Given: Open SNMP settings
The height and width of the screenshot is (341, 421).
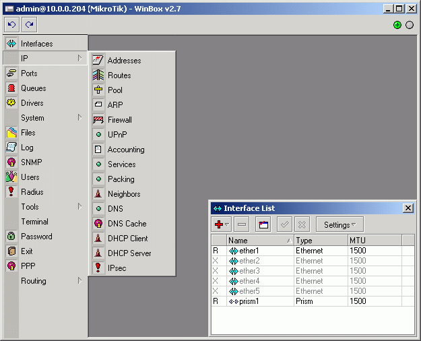Looking at the screenshot, I should coord(45,162).
